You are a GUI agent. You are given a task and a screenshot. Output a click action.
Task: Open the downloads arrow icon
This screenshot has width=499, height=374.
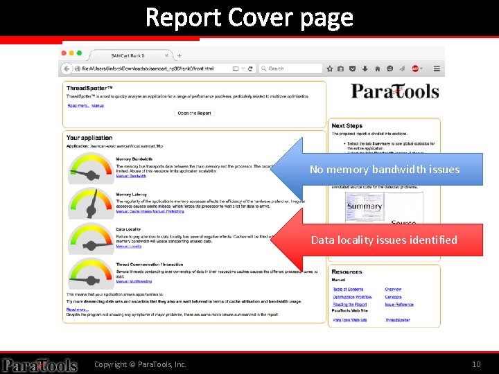click(365, 69)
